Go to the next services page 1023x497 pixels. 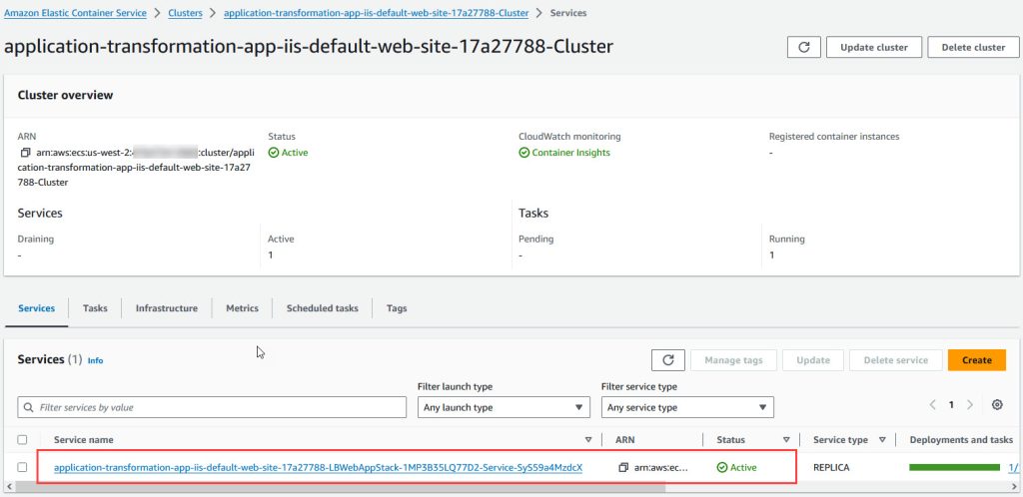pos(970,404)
